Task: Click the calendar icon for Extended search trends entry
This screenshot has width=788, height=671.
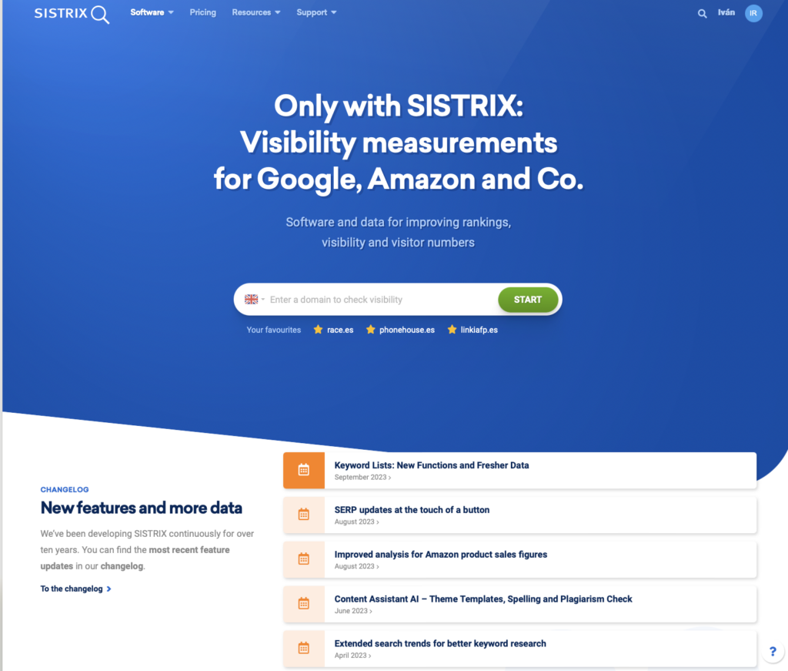Action: 303,648
